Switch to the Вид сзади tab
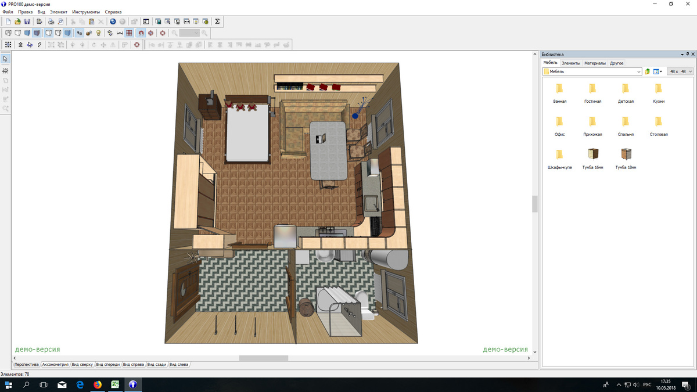Viewport: 697px width, 392px height. point(157,365)
